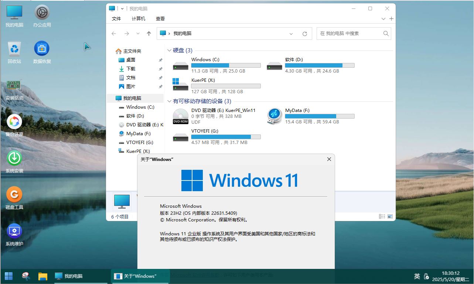Expand the ribbon with the chevron
This screenshot has height=284, width=474.
tap(383, 18)
